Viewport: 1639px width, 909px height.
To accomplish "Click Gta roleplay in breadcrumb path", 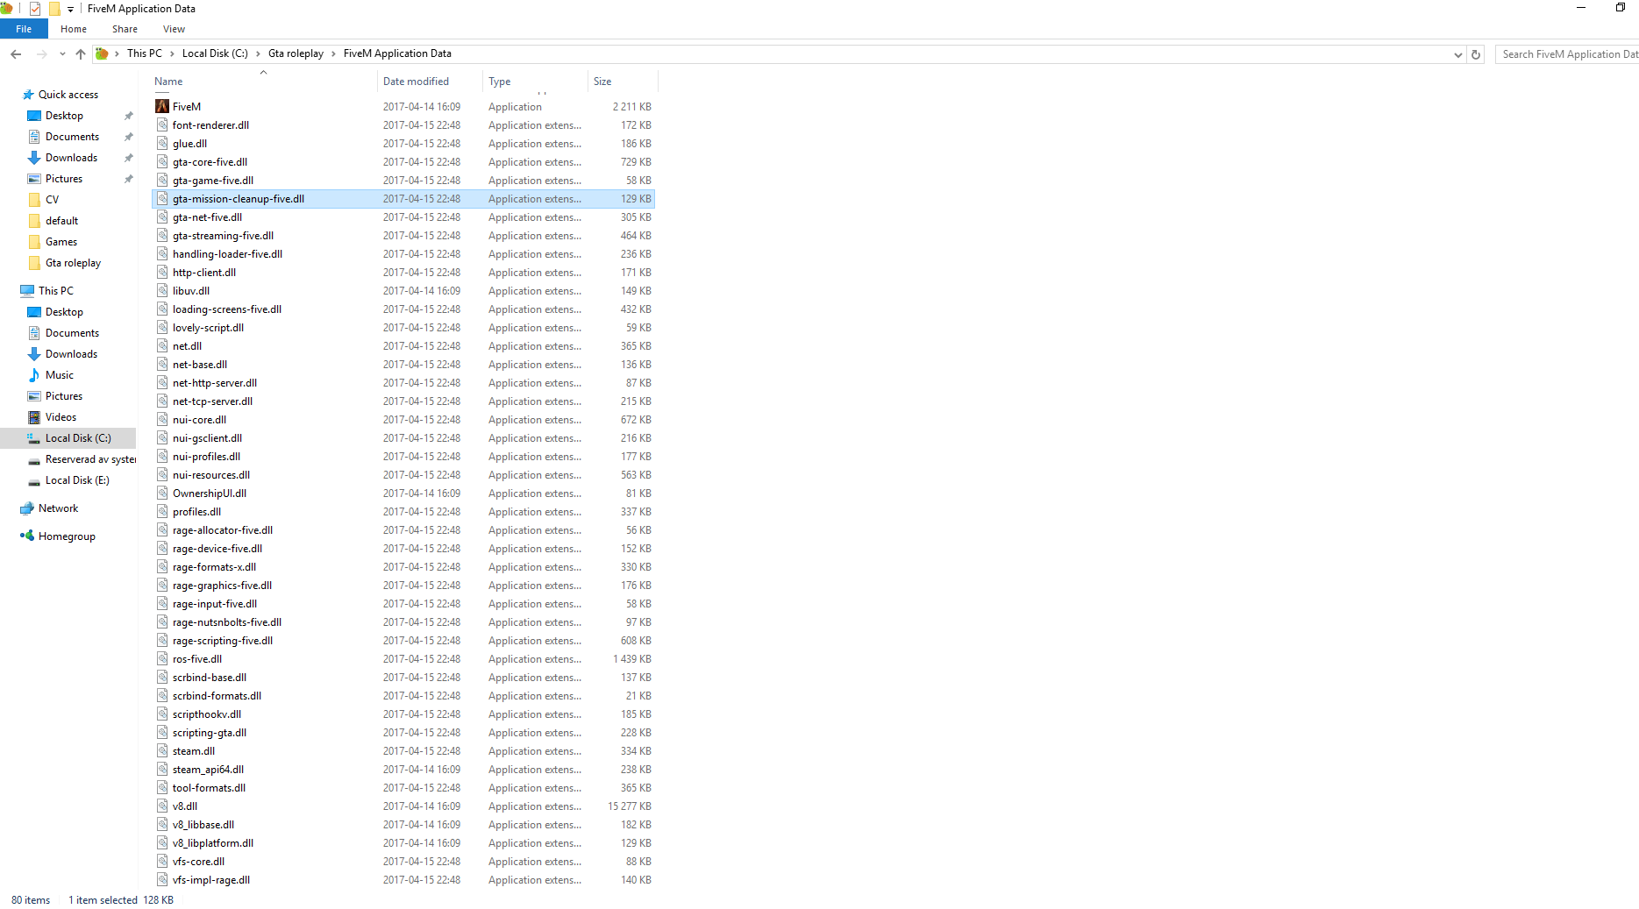I will pos(296,53).
